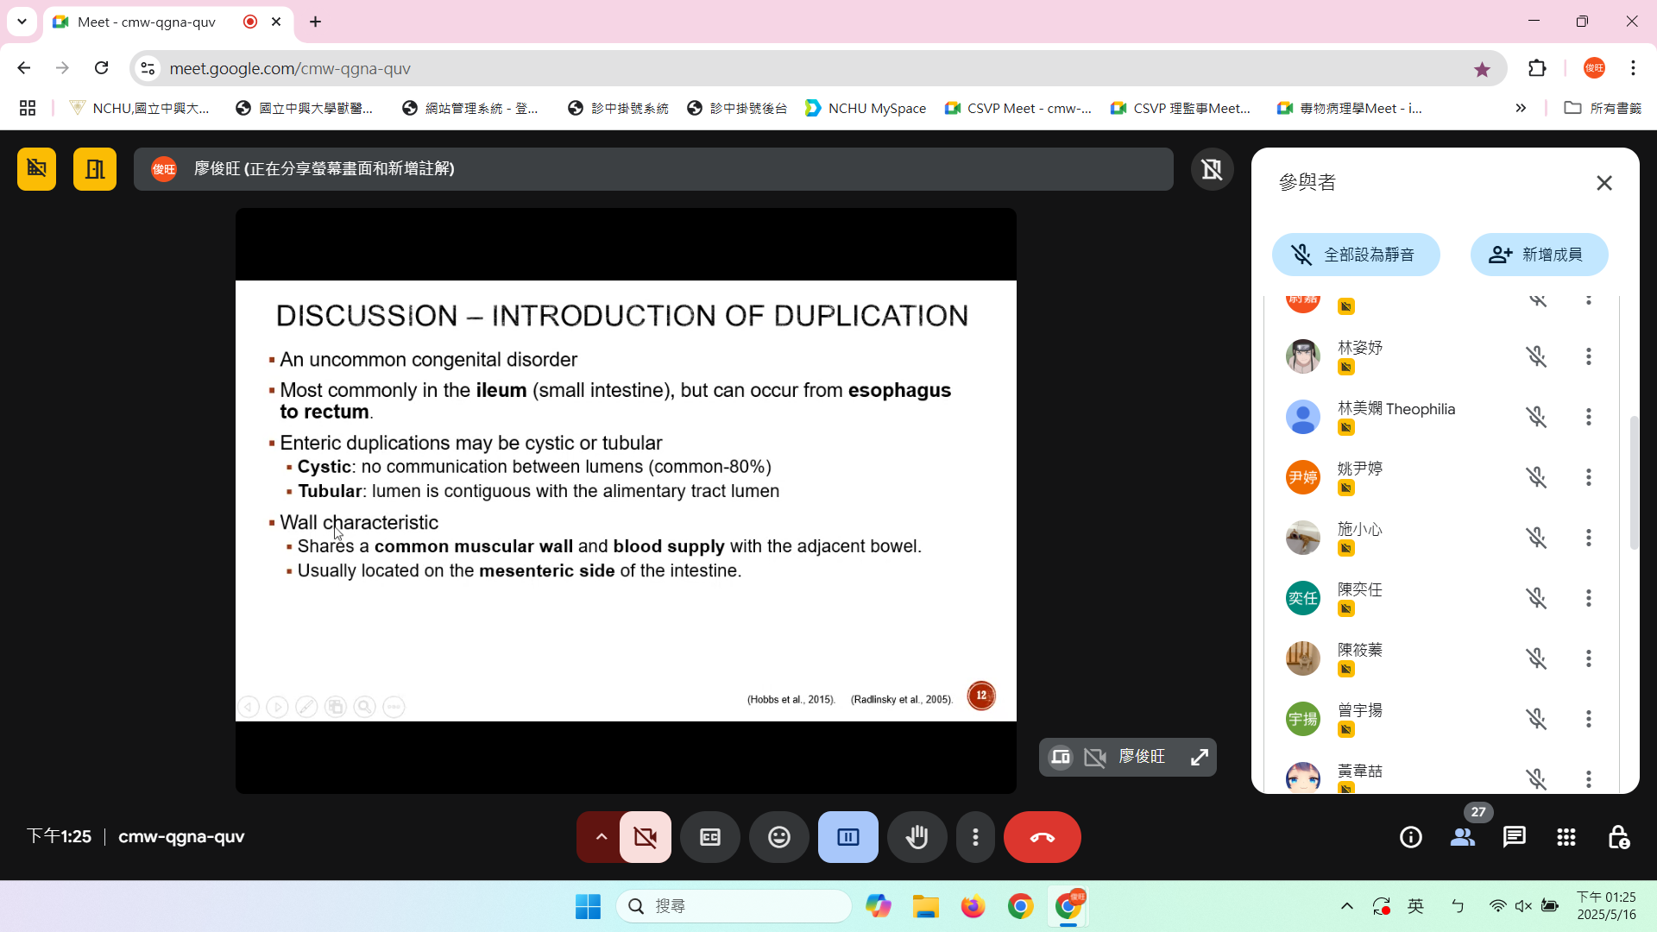Image resolution: width=1657 pixels, height=932 pixels.
Task: Click the Windows taskbar search box
Action: click(734, 906)
